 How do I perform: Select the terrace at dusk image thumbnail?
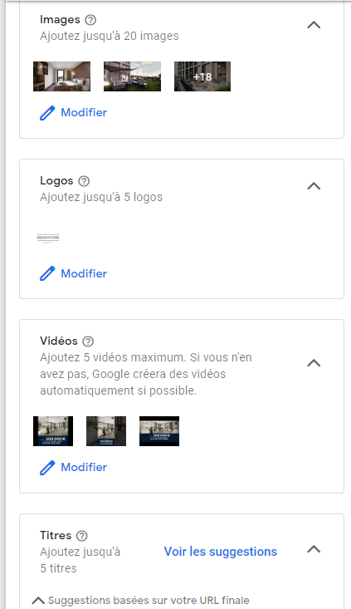pyautogui.click(x=132, y=76)
